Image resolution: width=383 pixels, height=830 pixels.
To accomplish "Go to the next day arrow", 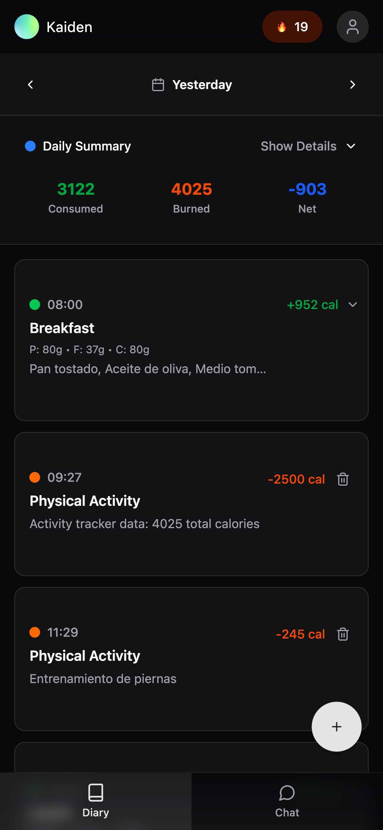I will 352,85.
